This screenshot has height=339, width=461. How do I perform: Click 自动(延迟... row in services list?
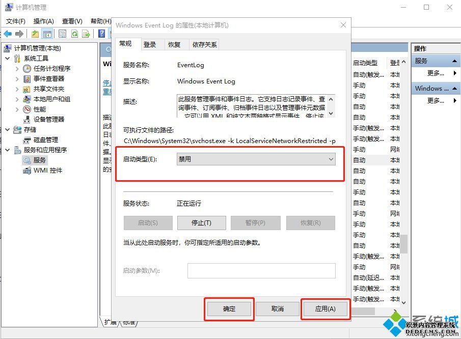[368, 278]
